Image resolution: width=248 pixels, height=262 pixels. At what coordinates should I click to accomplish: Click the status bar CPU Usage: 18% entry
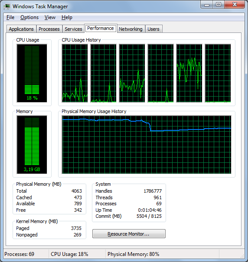pyautogui.click(x=69, y=254)
